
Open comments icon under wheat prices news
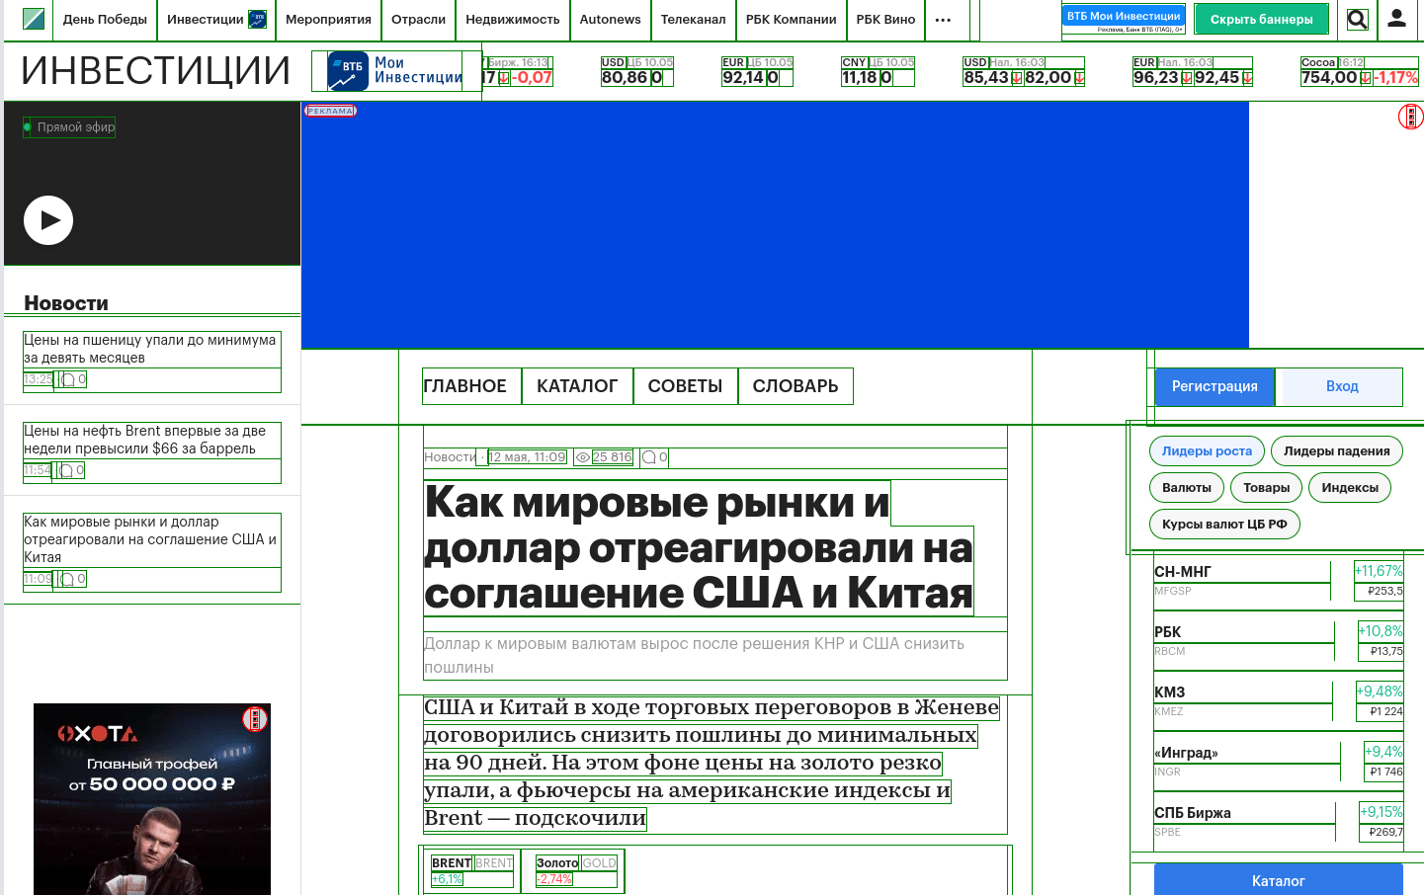(68, 379)
